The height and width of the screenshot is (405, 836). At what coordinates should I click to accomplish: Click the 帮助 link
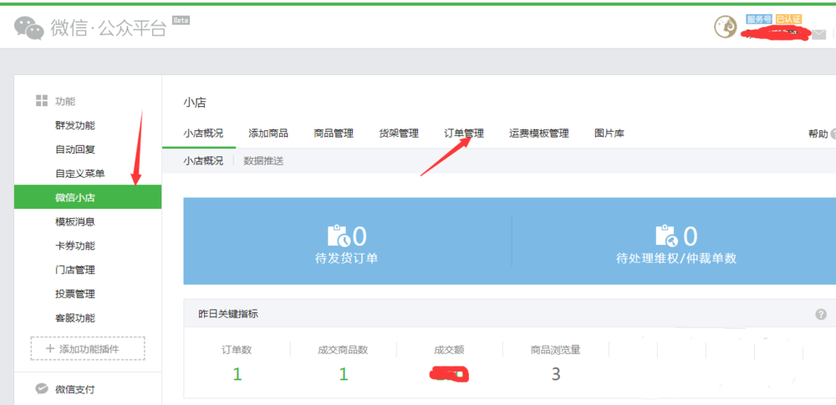coord(818,134)
